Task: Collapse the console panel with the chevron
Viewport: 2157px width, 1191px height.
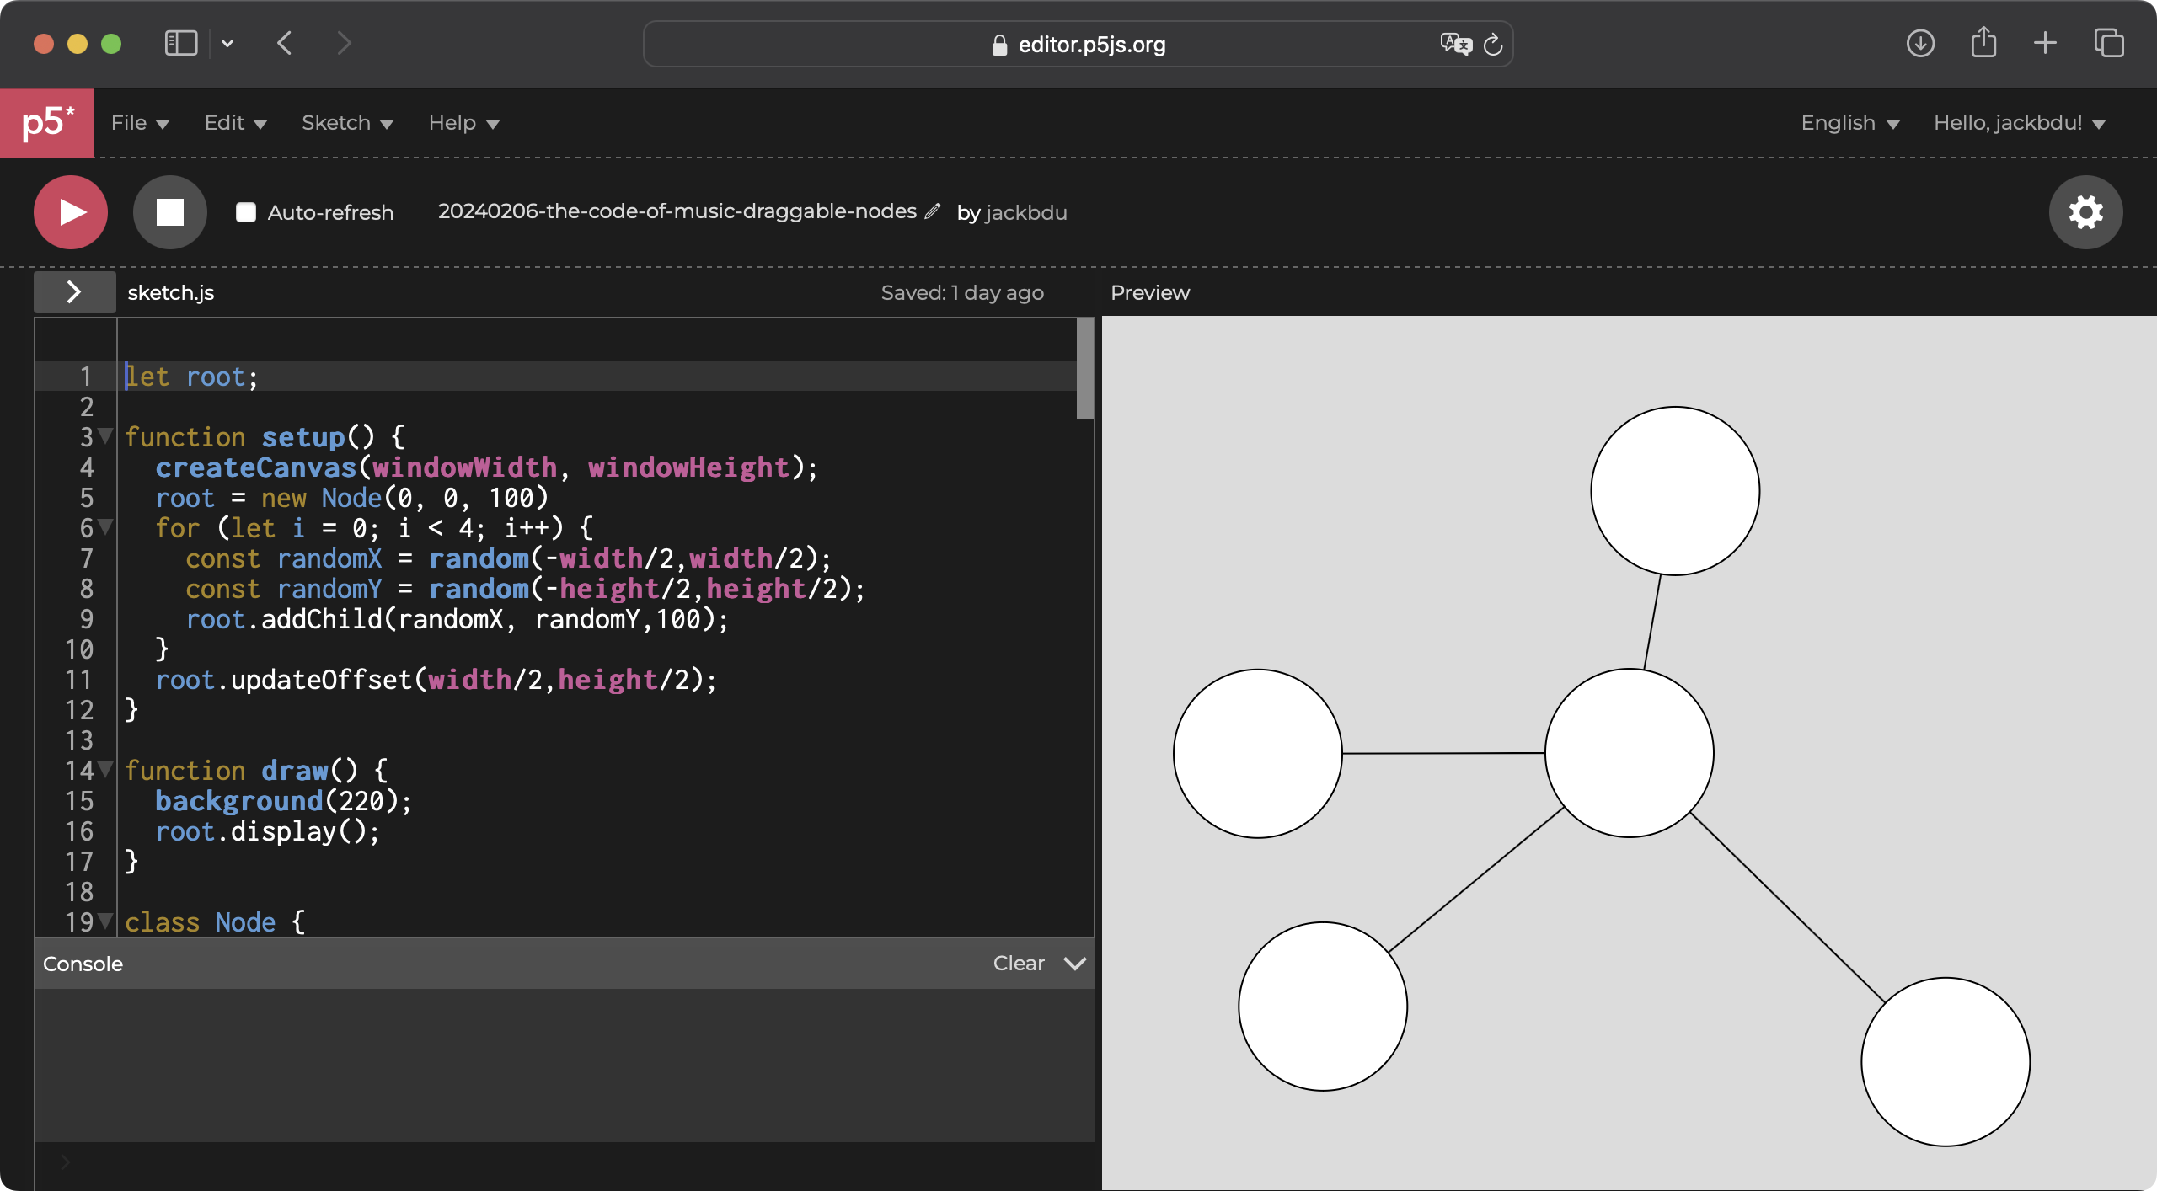Action: tap(1074, 964)
